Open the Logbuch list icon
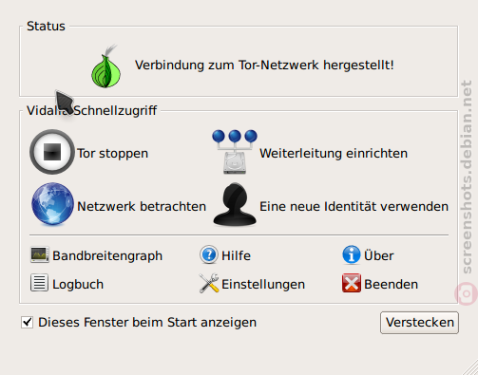Screen dimensions: 478x375 (x=40, y=283)
